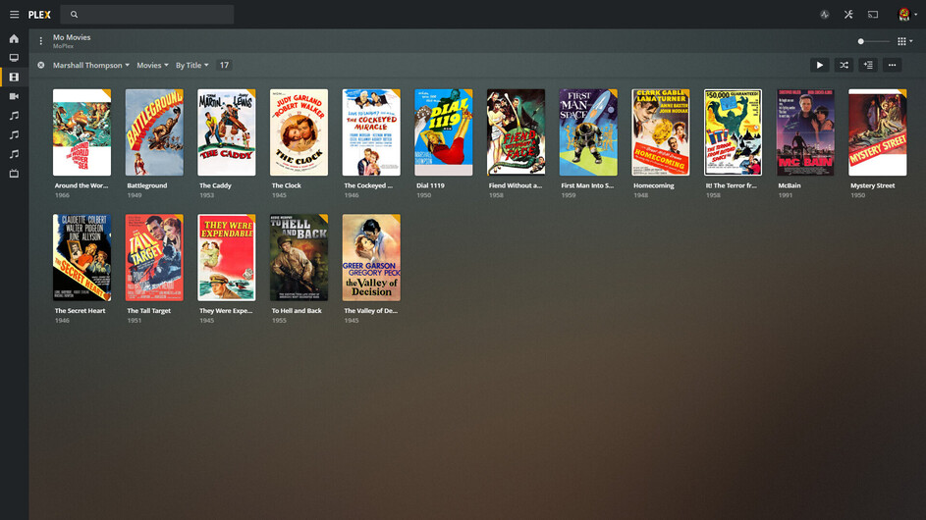926x520 pixels.
Task: Click To Hell and Back title link
Action: coord(298,310)
